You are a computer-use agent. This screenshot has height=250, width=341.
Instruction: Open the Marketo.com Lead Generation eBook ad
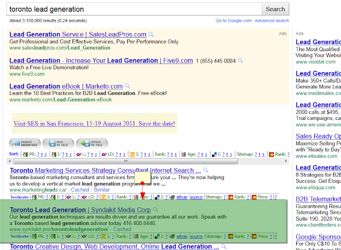66,86
